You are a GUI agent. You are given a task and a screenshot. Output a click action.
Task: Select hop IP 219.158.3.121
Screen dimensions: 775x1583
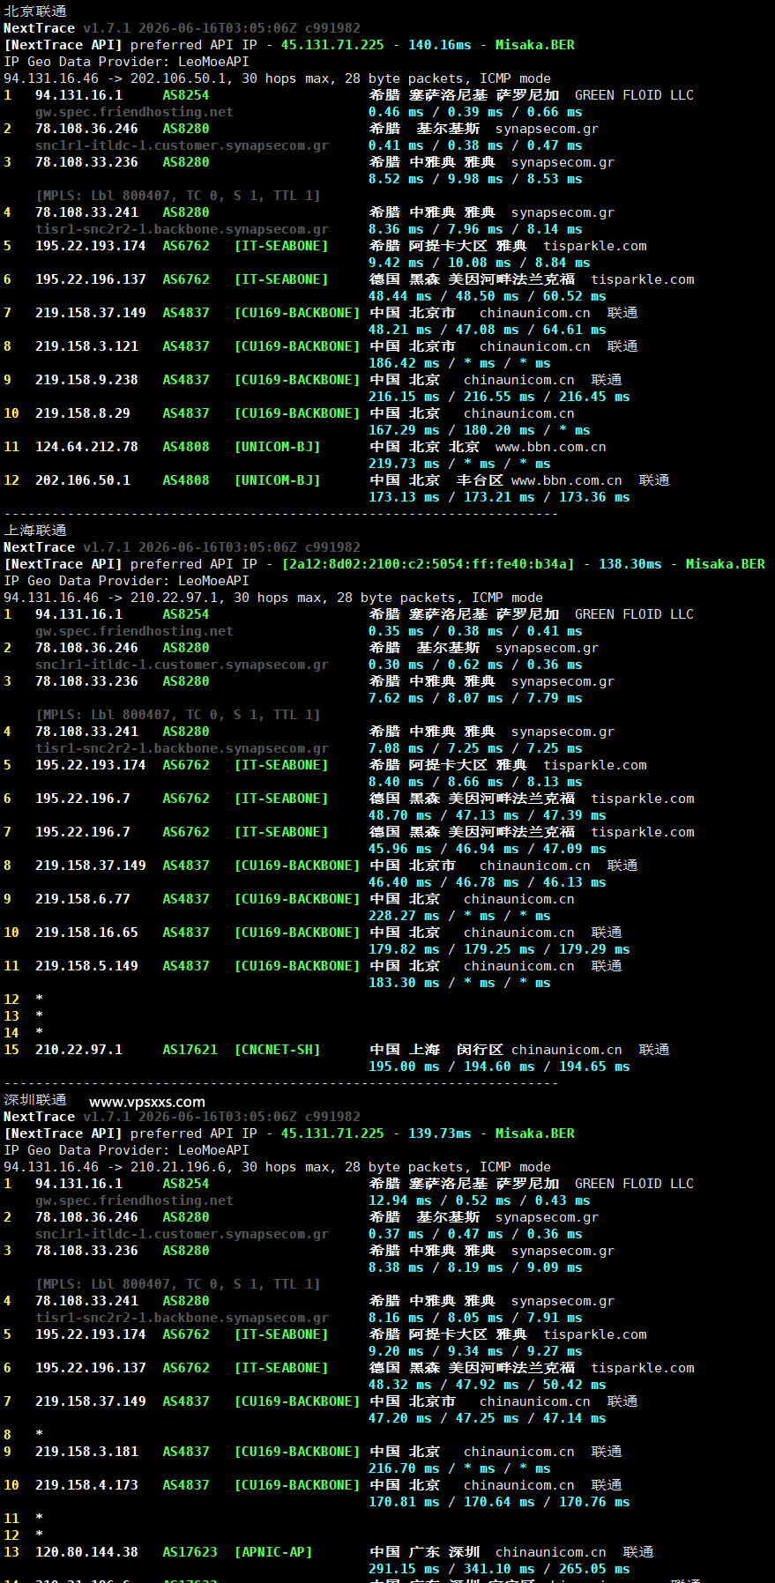pos(86,346)
